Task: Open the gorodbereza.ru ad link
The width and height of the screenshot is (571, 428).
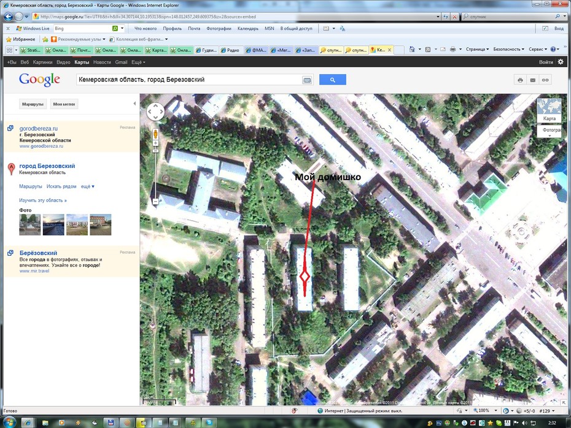Action: (x=39, y=128)
